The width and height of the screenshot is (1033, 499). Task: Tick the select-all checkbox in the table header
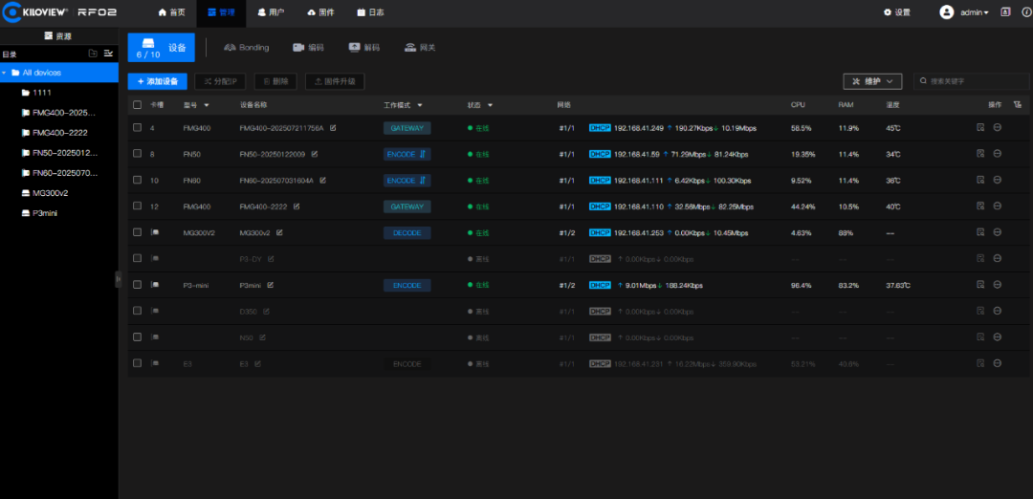[x=137, y=105]
